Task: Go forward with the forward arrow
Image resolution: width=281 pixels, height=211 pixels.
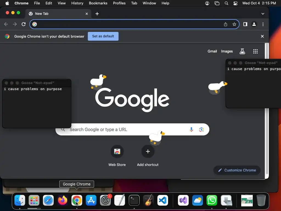Action: (x=15, y=24)
